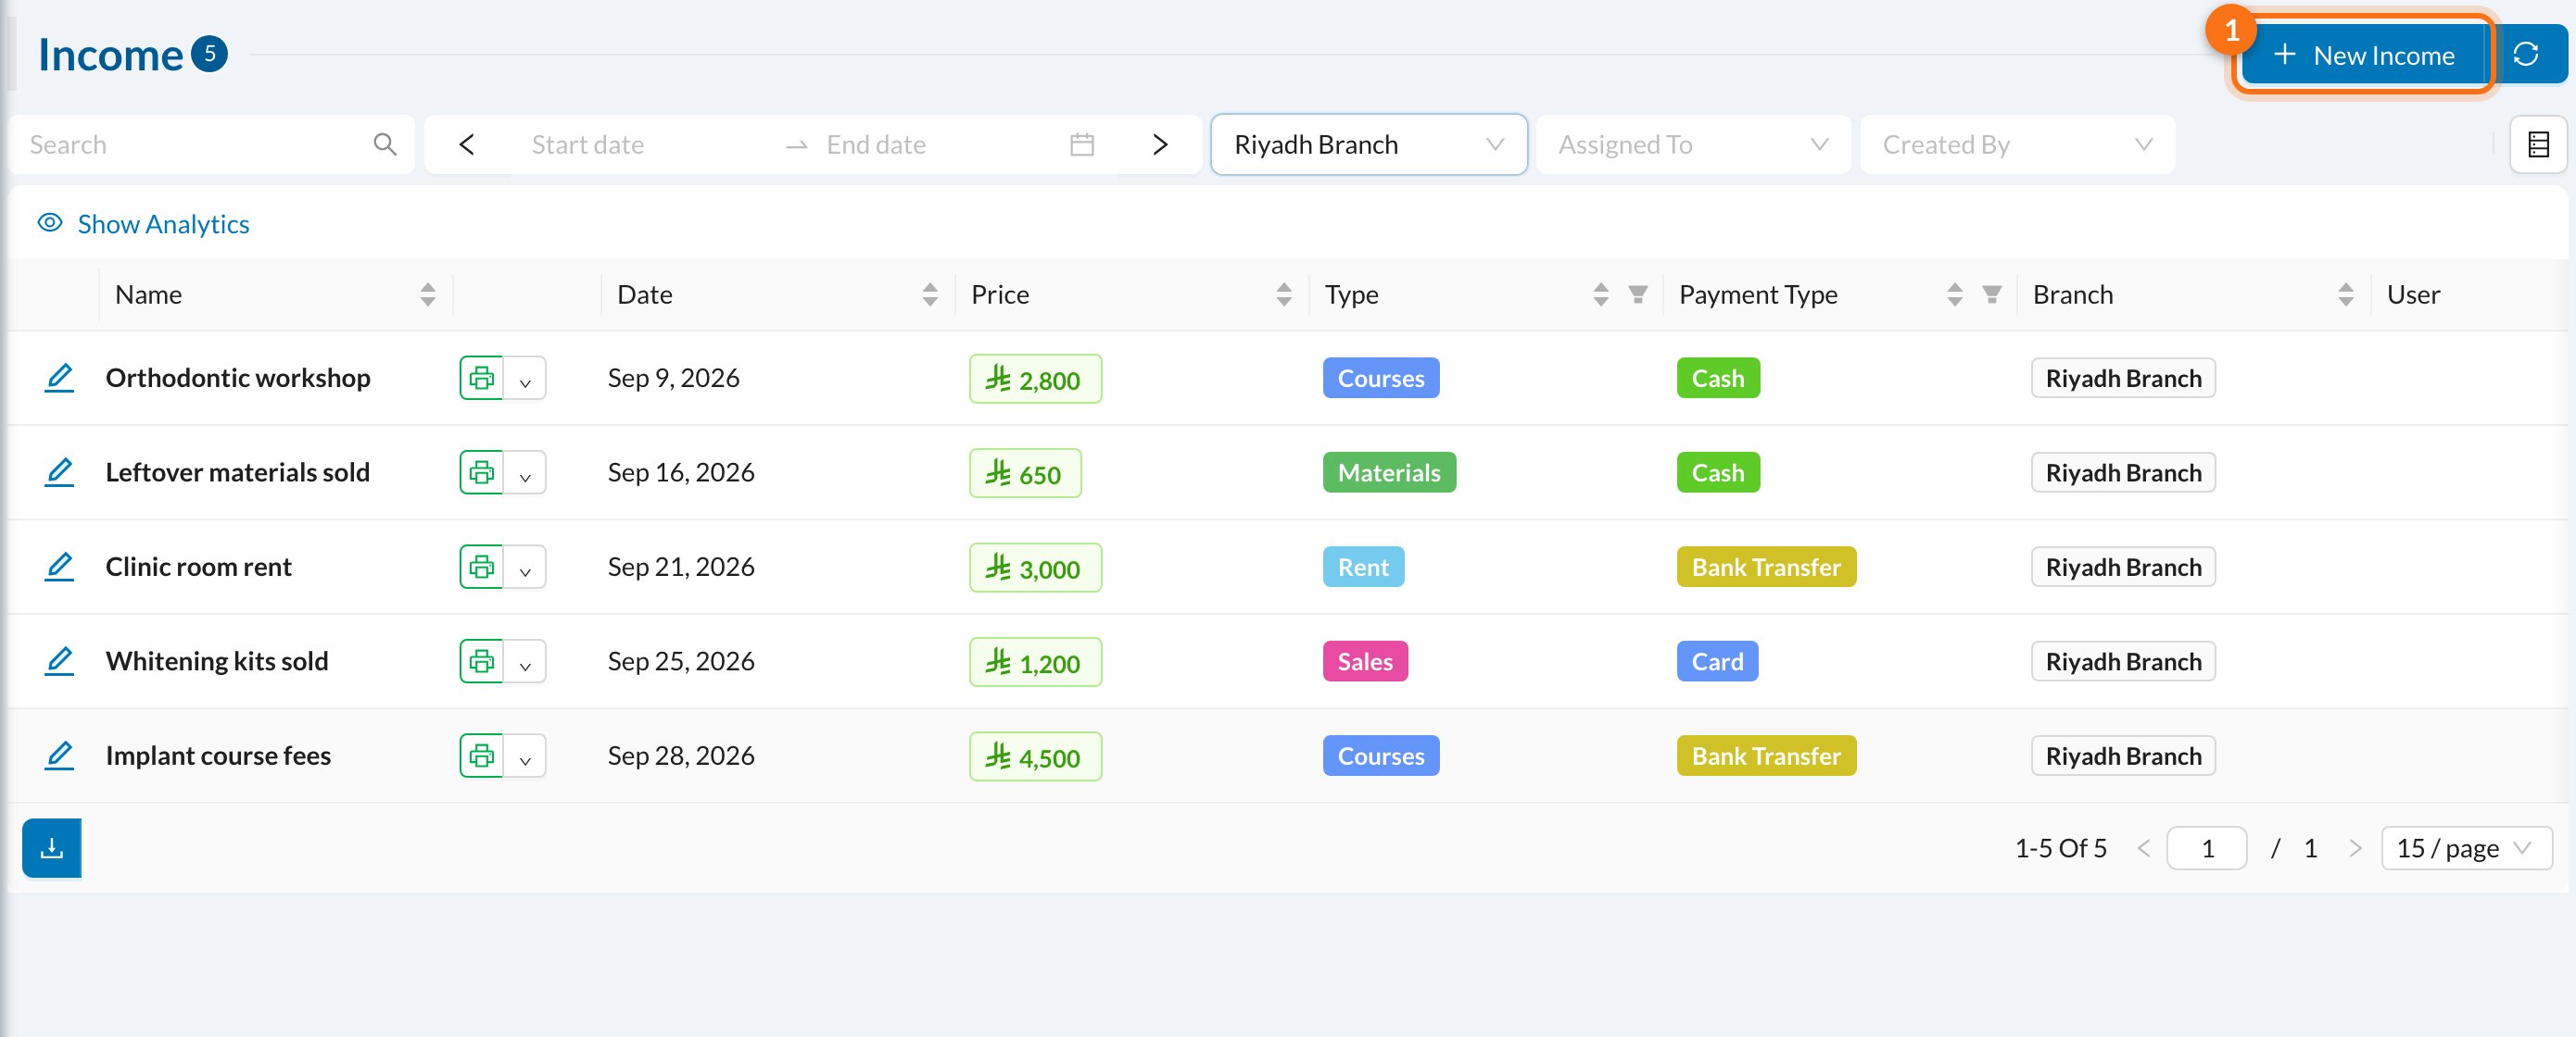Change the 15 / page size selector
This screenshot has width=2576, height=1037.
pyautogui.click(x=2466, y=848)
